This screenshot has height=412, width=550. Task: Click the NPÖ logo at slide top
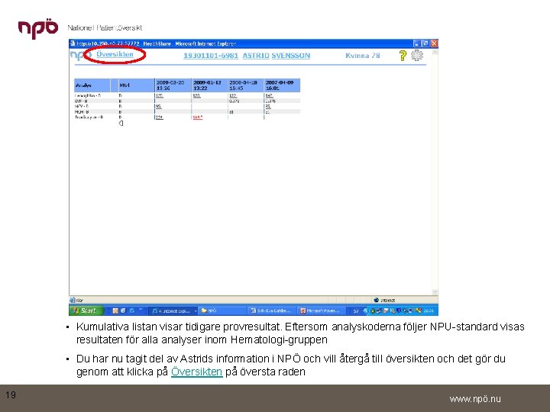pos(38,29)
